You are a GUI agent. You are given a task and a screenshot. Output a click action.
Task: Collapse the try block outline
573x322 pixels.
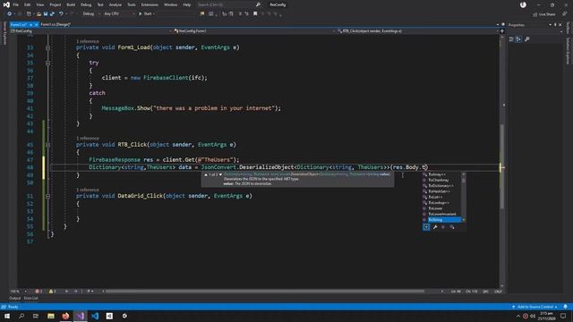(47, 63)
